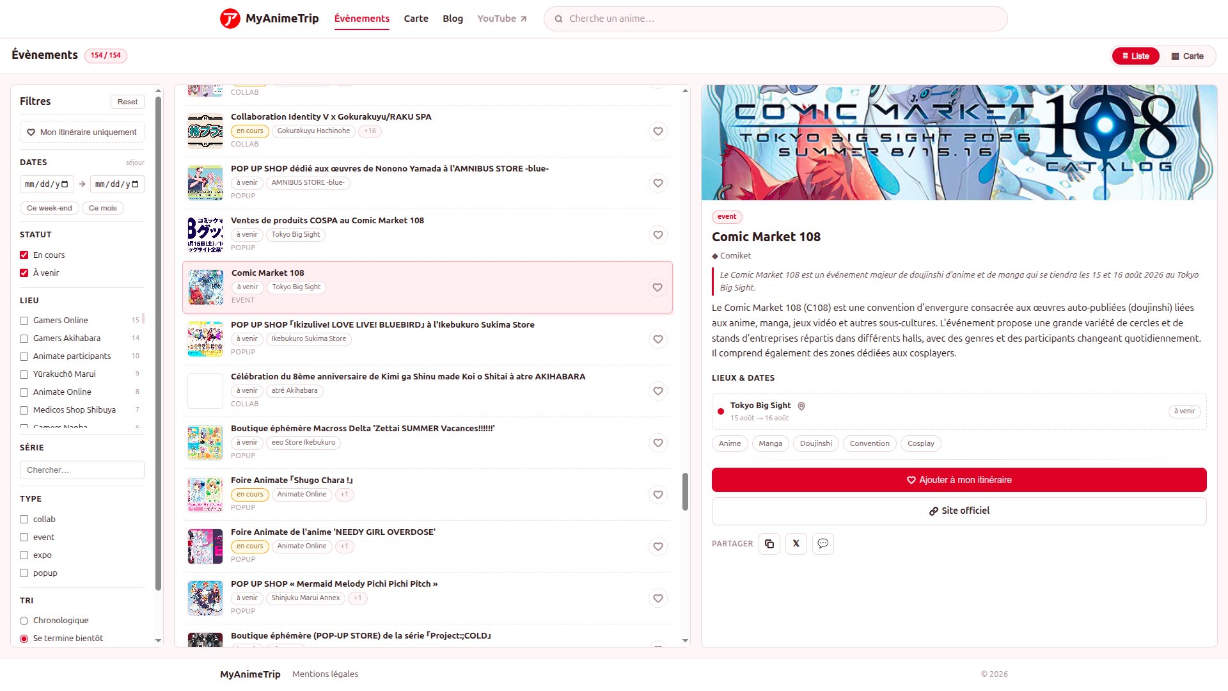This screenshot has width=1228, height=691.
Task: Share the event via message bubble icon
Action: click(x=823, y=544)
